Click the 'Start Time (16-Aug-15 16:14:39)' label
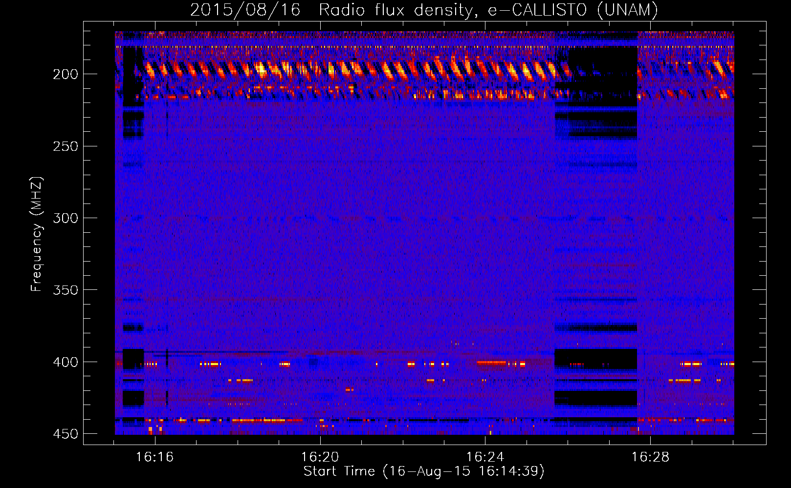Image resolution: width=791 pixels, height=488 pixels. tap(424, 471)
